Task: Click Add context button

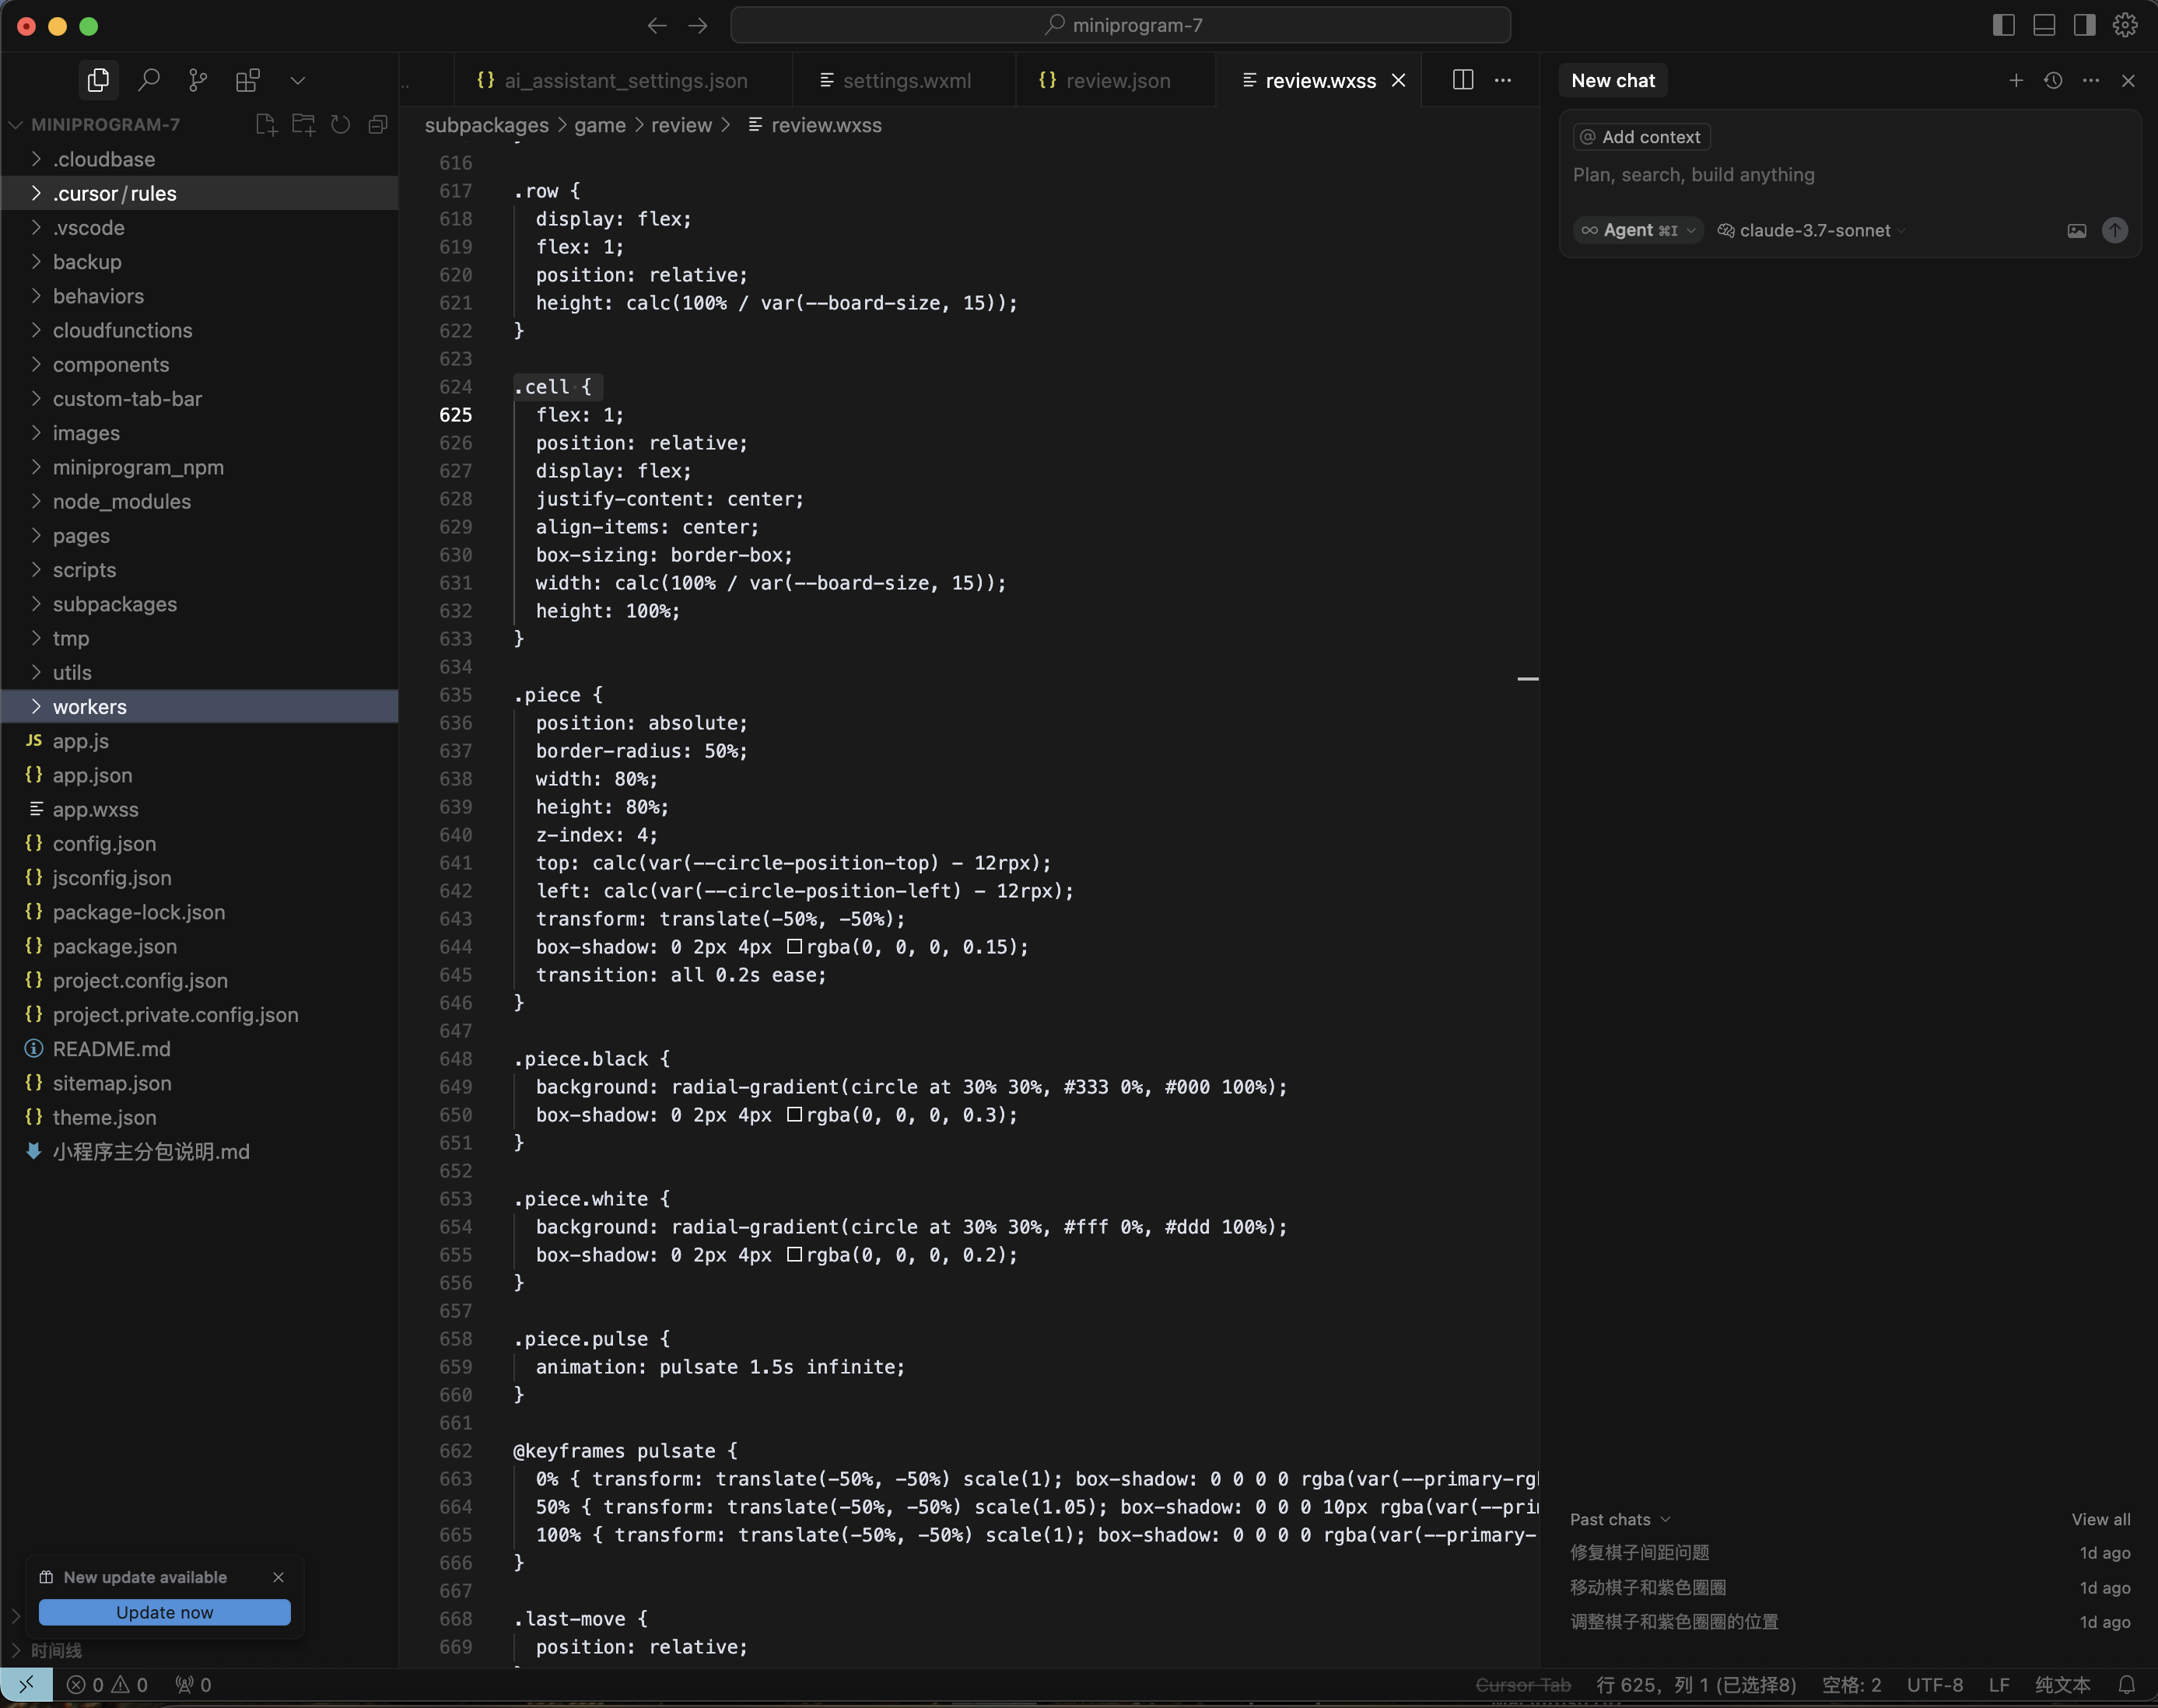Action: coord(1641,137)
